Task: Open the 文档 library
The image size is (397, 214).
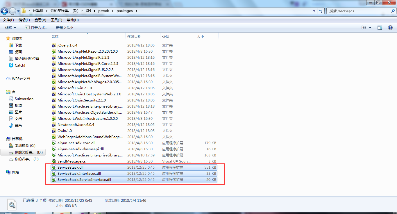Action: tap(18, 119)
